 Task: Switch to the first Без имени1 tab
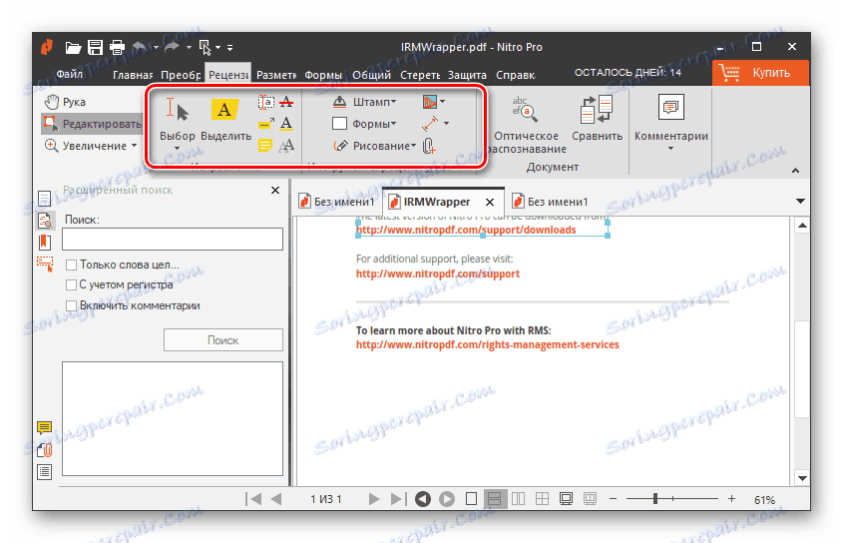coord(337,202)
